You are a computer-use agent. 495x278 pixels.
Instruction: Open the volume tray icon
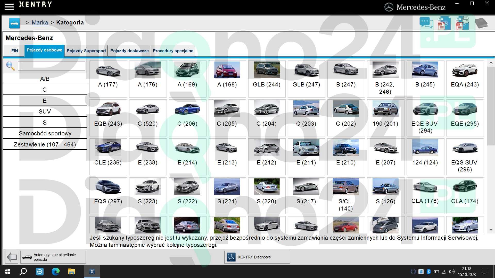point(452,272)
